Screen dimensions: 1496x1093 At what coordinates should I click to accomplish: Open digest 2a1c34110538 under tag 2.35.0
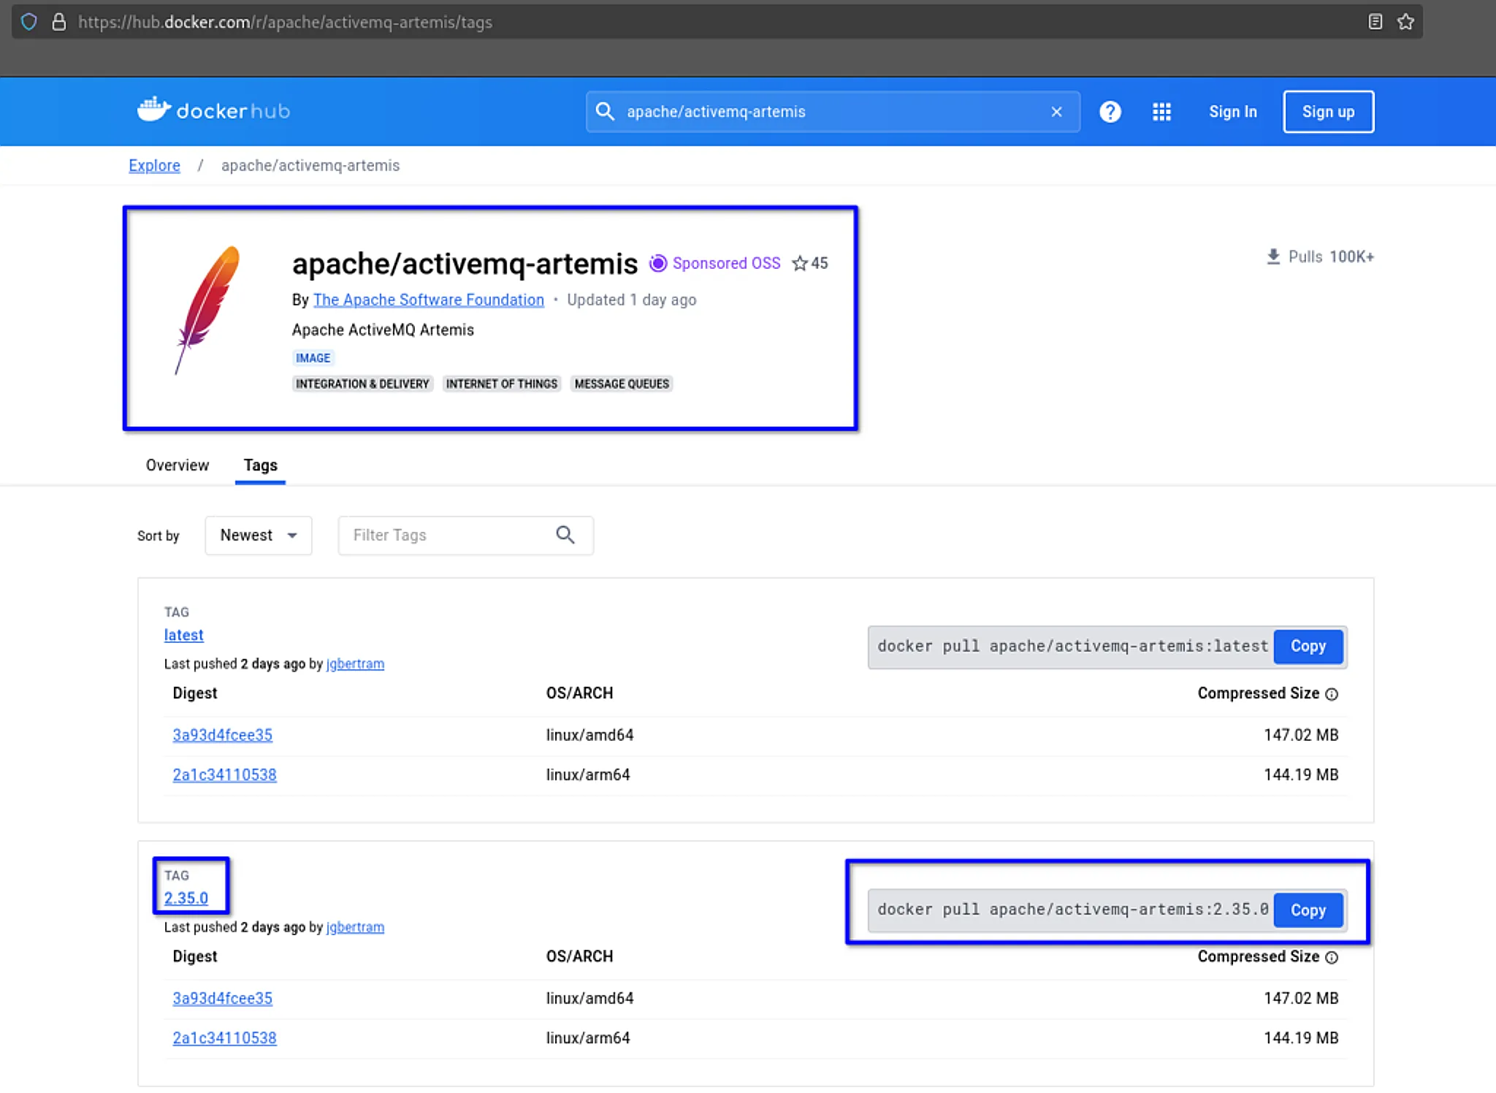click(224, 1037)
